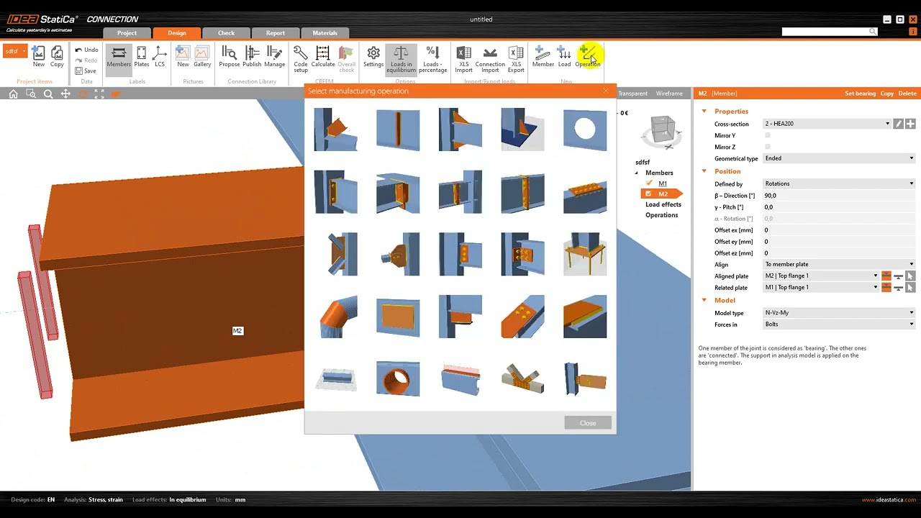Screen dimensions: 921x518
Task: Activate zoom window tool
Action: tap(31, 94)
